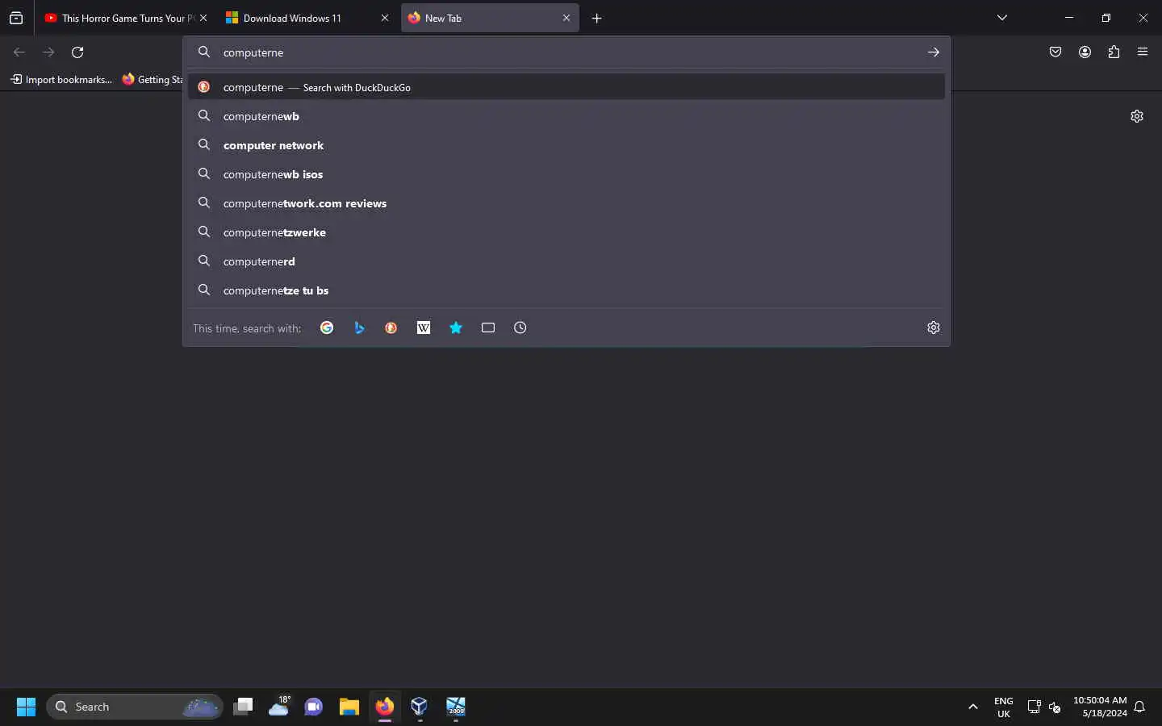Open File Explorer from taskbar

click(349, 707)
